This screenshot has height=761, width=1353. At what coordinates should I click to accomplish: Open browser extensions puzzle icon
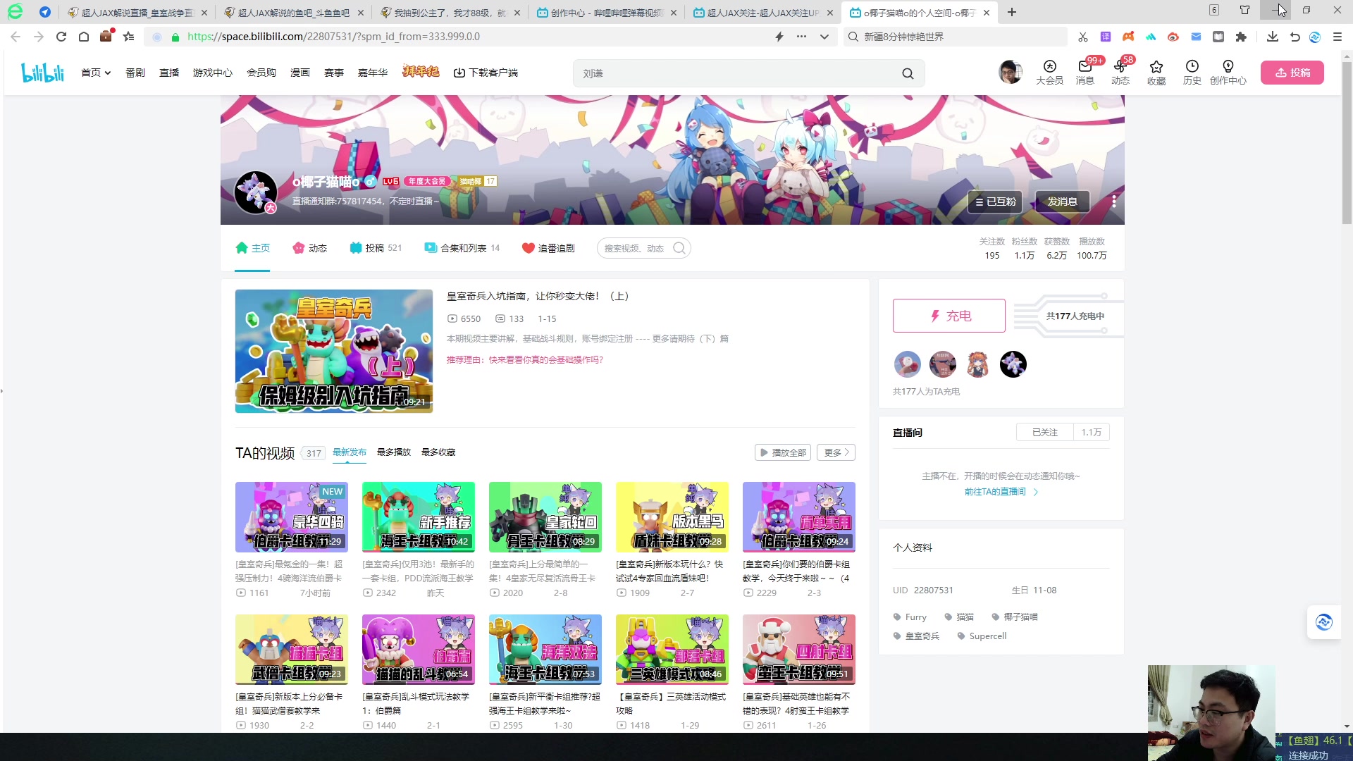point(1241,37)
